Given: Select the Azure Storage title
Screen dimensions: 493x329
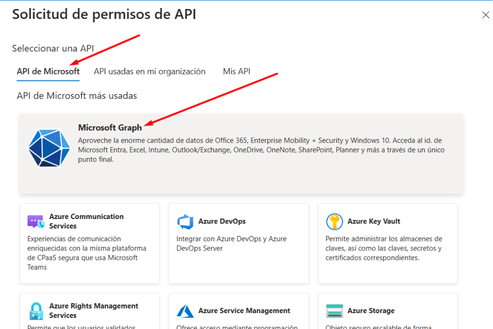Looking at the screenshot, I should point(371,310).
